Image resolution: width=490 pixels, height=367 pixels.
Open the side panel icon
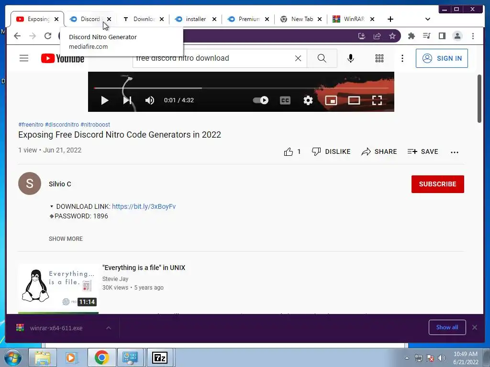[442, 36]
